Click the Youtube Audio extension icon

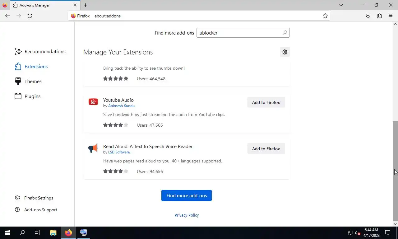click(93, 102)
